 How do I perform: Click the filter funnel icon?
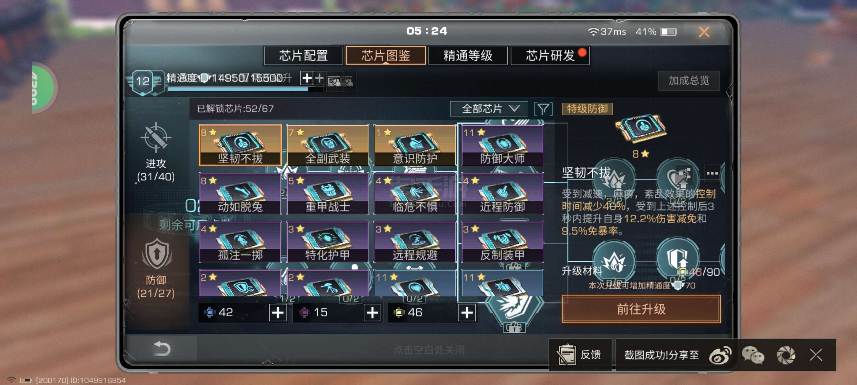coord(543,109)
